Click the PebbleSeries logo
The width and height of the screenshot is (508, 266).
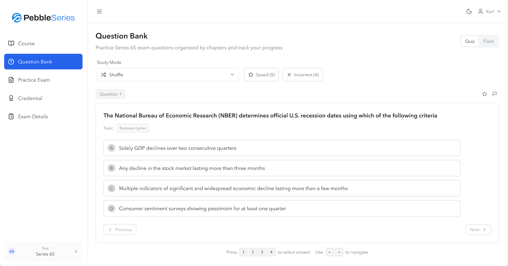43,18
